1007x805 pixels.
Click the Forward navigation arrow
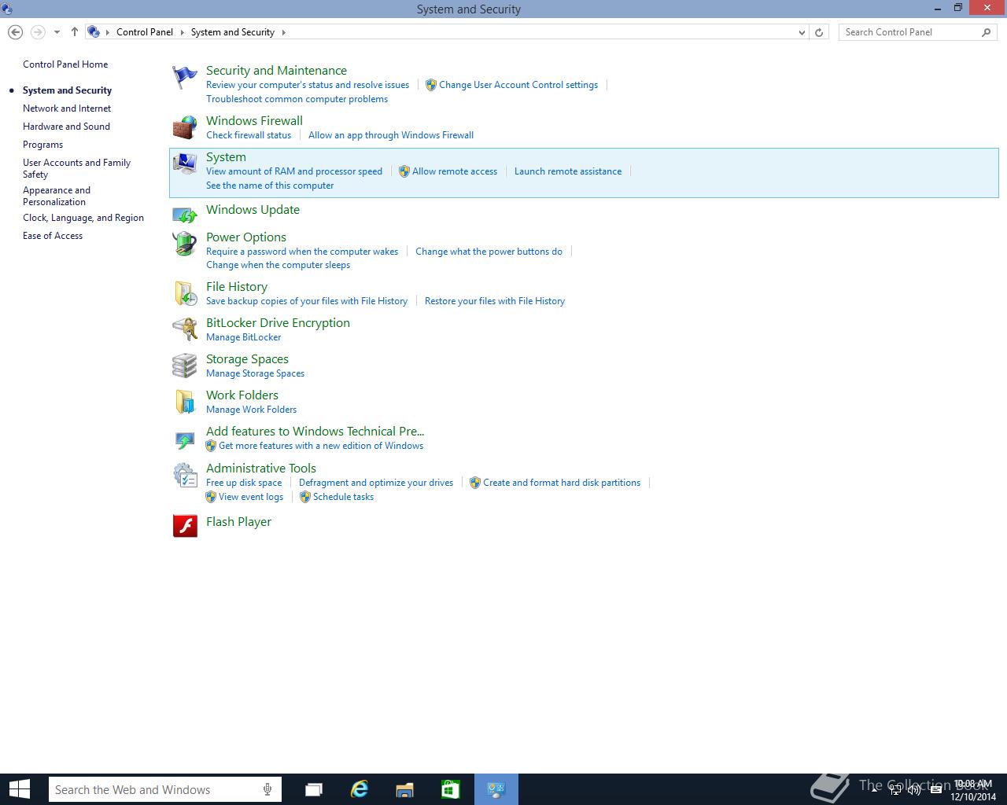point(37,32)
